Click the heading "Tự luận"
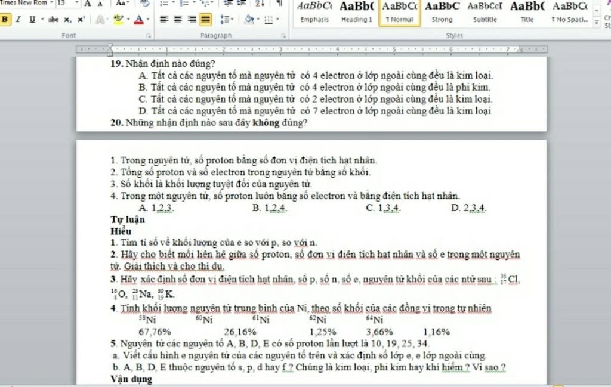The image size is (611, 387). coord(128,219)
